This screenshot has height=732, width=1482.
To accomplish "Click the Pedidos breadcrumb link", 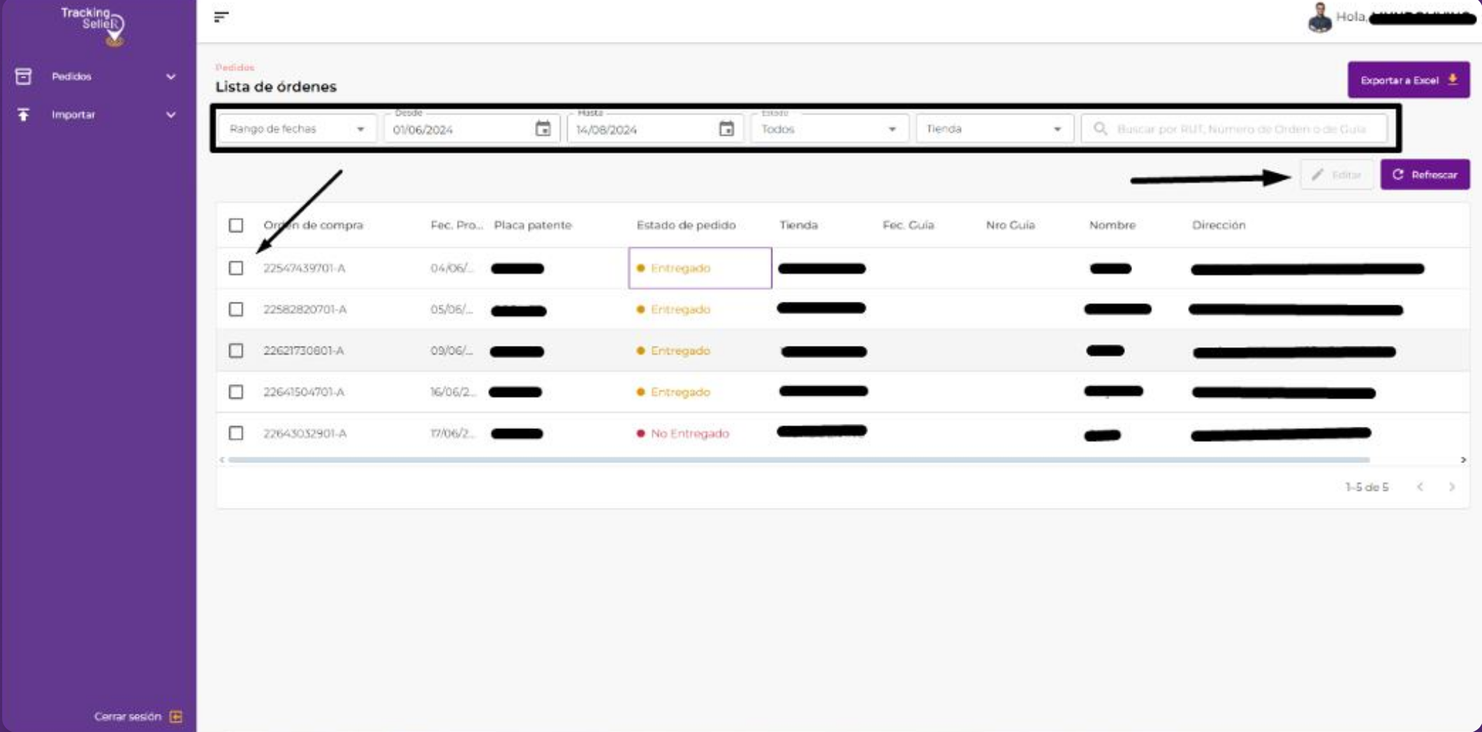I will coord(235,67).
